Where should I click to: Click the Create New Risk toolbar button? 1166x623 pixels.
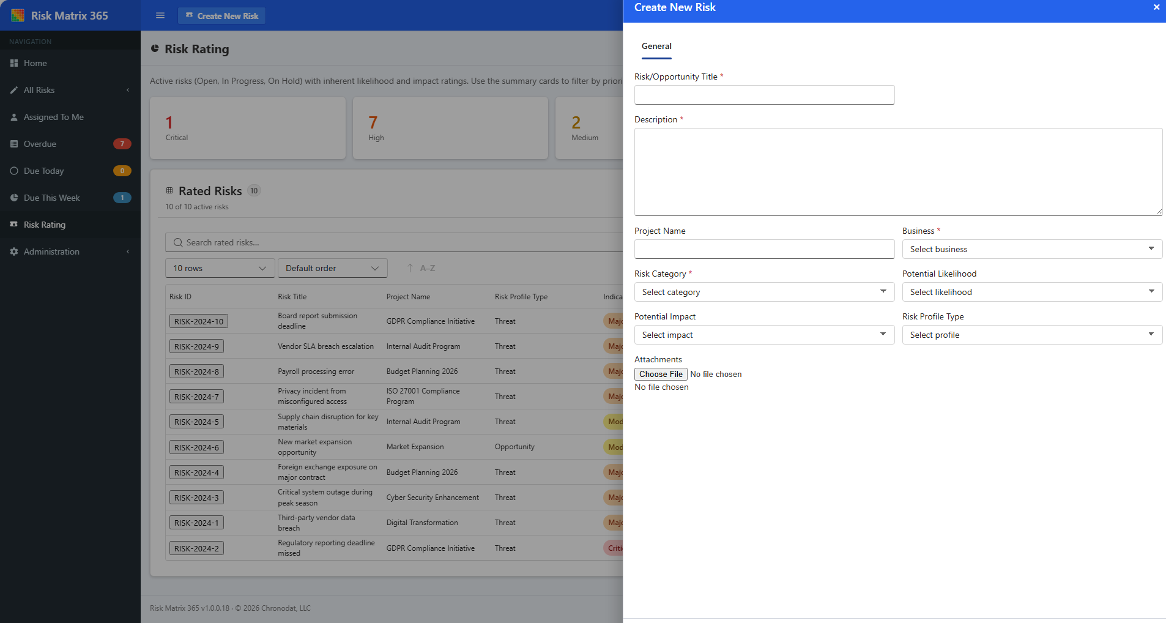click(x=221, y=15)
